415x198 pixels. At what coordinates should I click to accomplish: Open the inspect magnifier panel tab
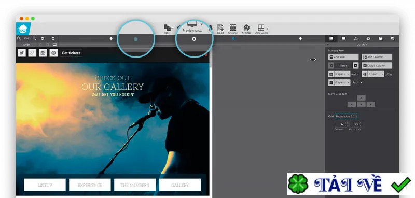pyautogui.click(x=393, y=38)
